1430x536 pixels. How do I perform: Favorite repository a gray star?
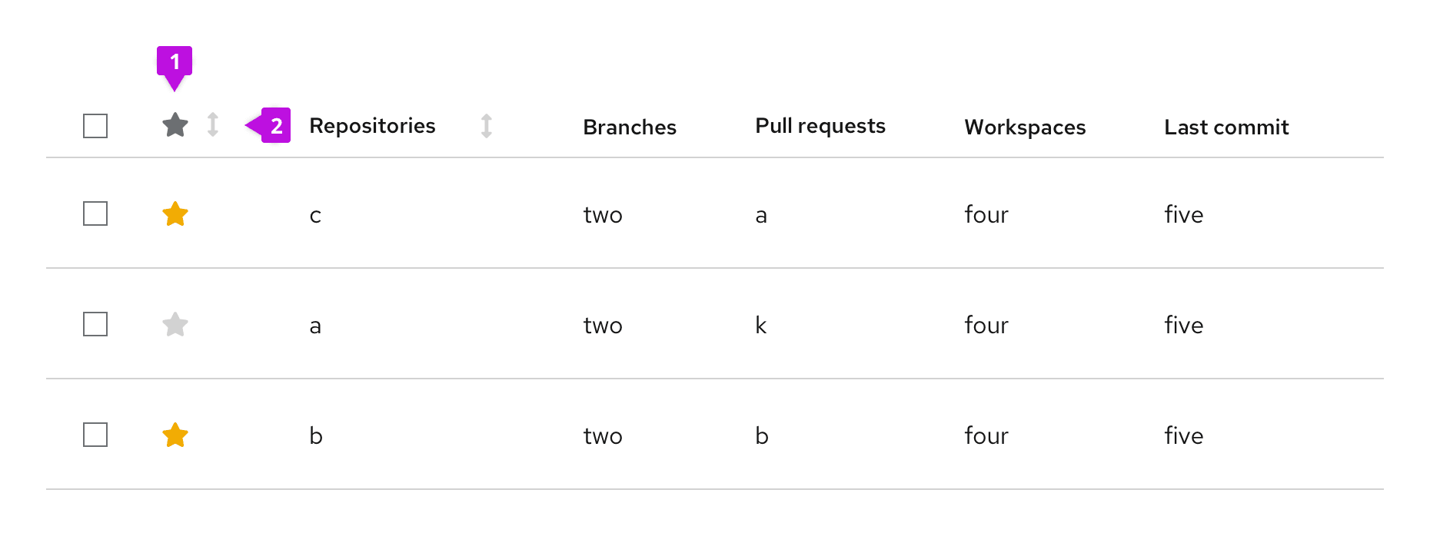click(x=175, y=325)
